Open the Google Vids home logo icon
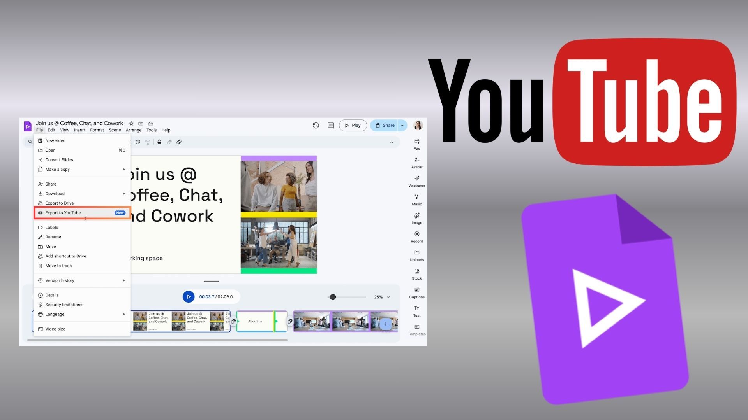Screen dimensions: 748x420 [x=28, y=126]
